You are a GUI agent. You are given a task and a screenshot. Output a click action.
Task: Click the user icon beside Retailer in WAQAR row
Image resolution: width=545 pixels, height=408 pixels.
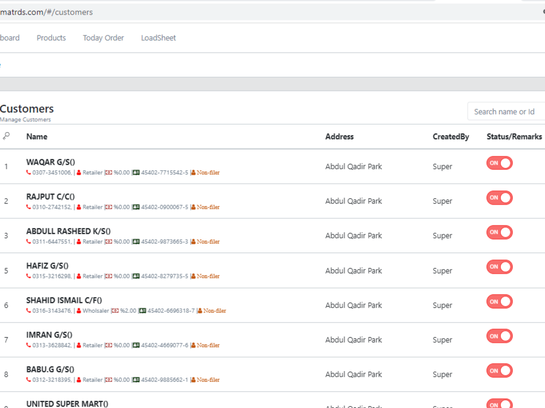point(79,172)
